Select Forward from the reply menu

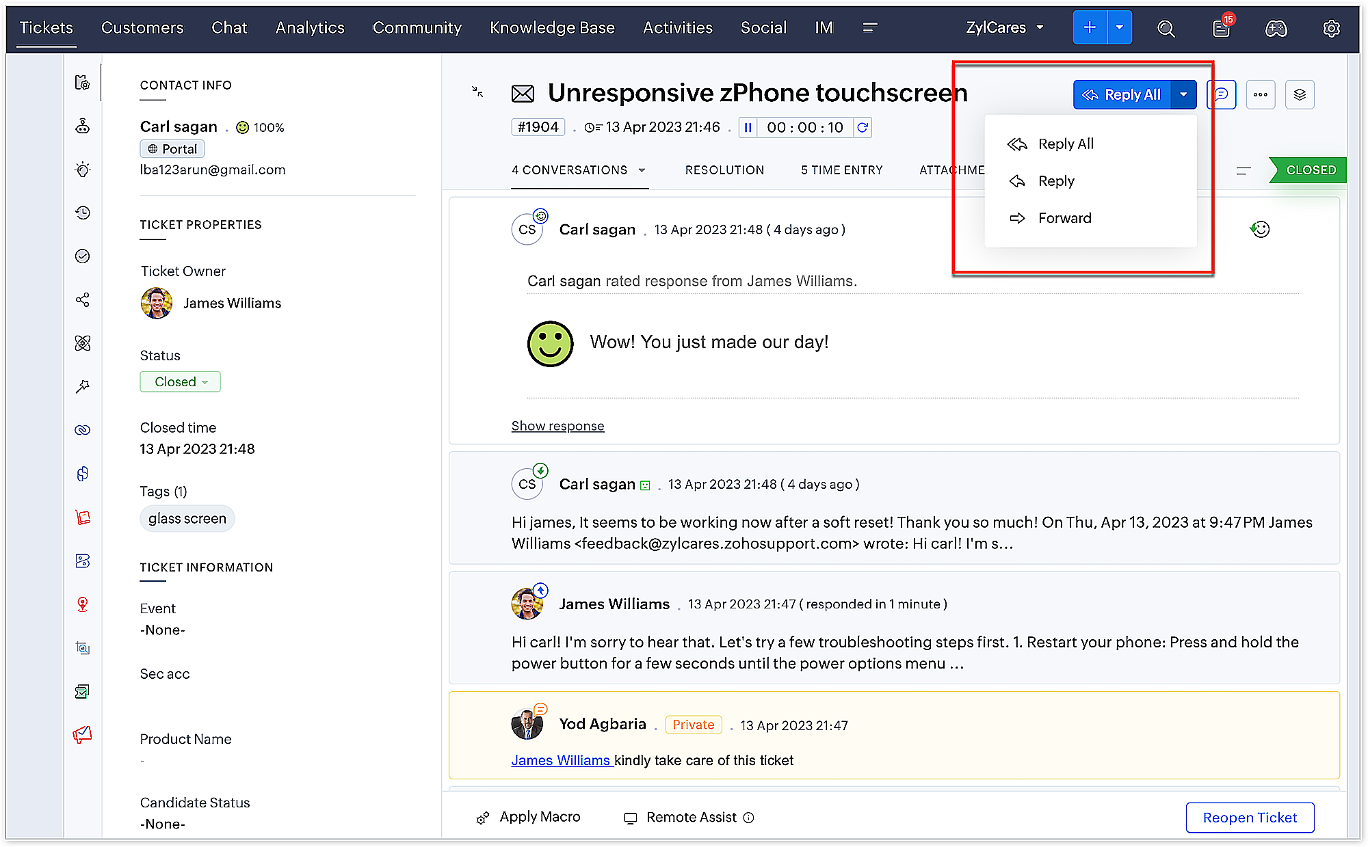(1064, 218)
